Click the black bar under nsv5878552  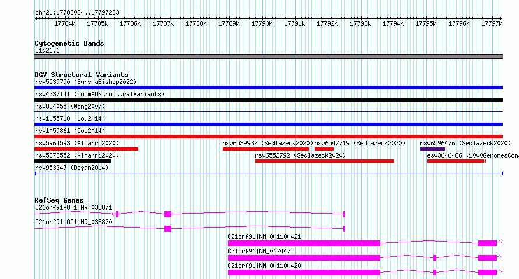click(72, 161)
